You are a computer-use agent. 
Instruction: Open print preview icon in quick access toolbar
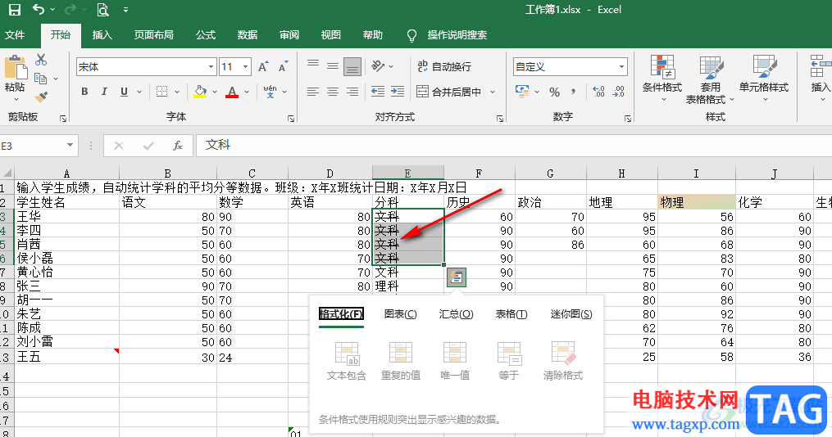click(x=102, y=10)
